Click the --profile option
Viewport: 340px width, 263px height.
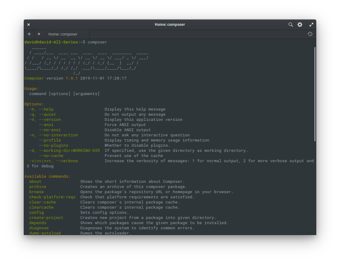tap(50, 140)
